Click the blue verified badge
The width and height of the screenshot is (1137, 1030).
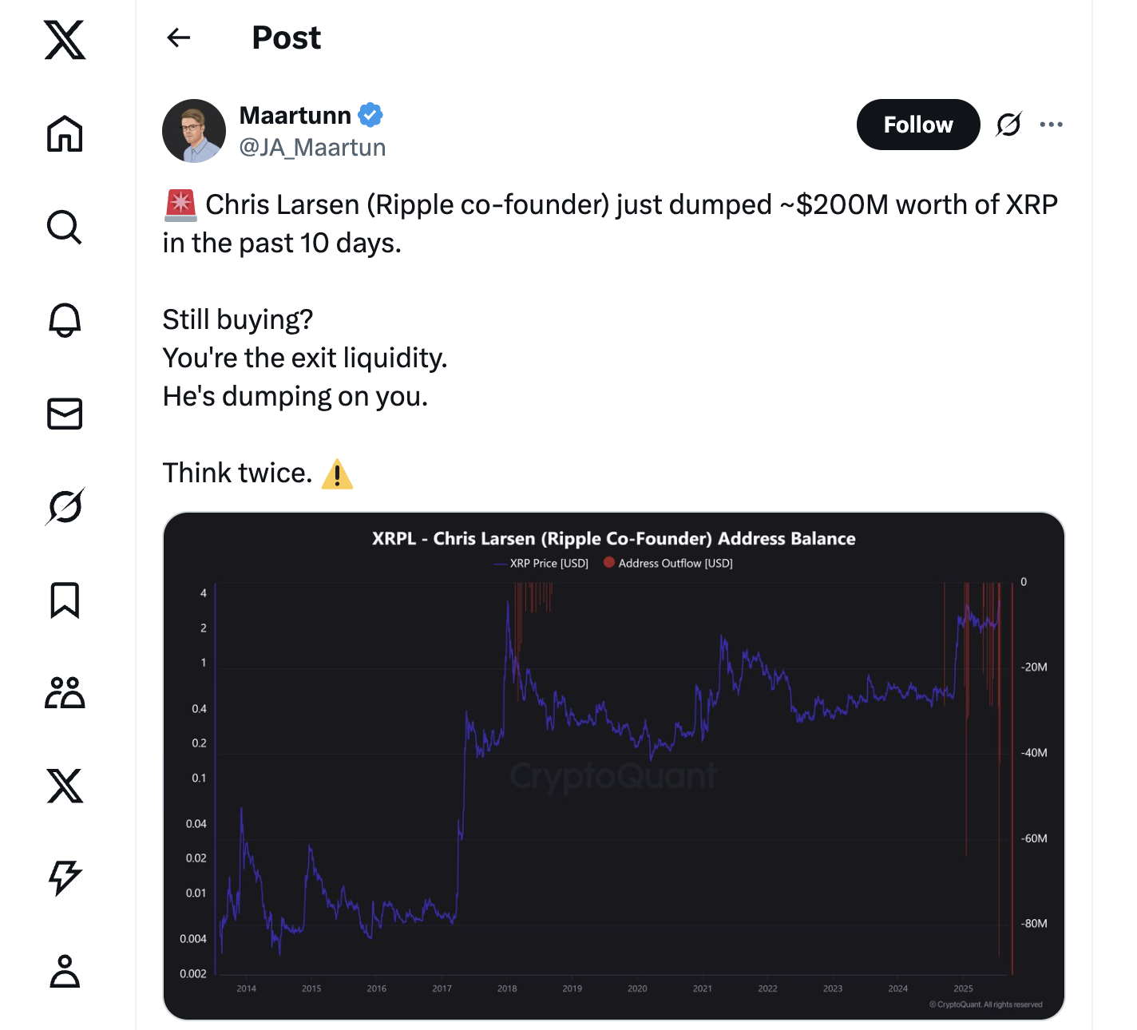[x=370, y=116]
